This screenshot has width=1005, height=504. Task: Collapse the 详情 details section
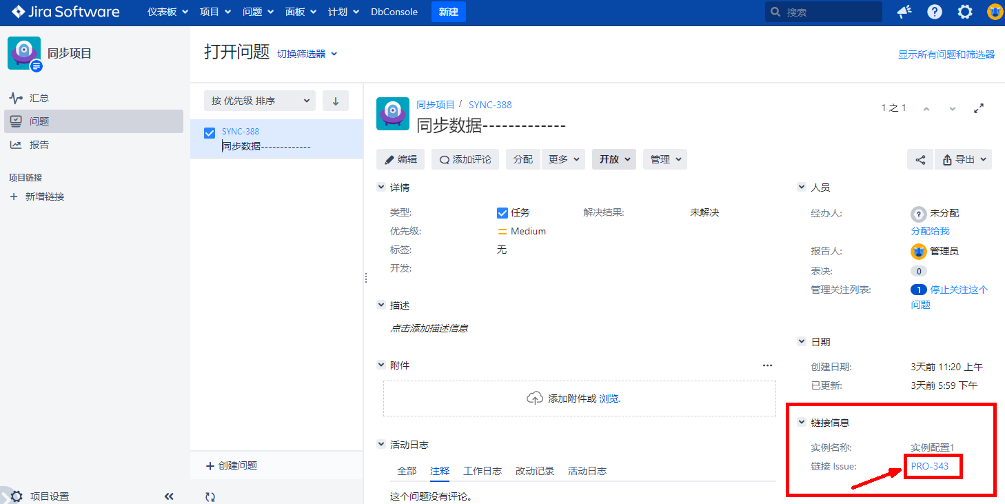[x=381, y=188]
